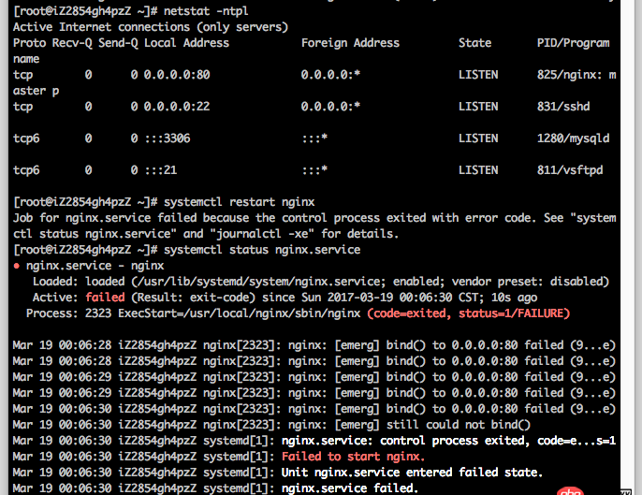This screenshot has height=495, width=642.
Task: Click the vertical scrollbar of the terminal window
Action: click(x=626, y=246)
